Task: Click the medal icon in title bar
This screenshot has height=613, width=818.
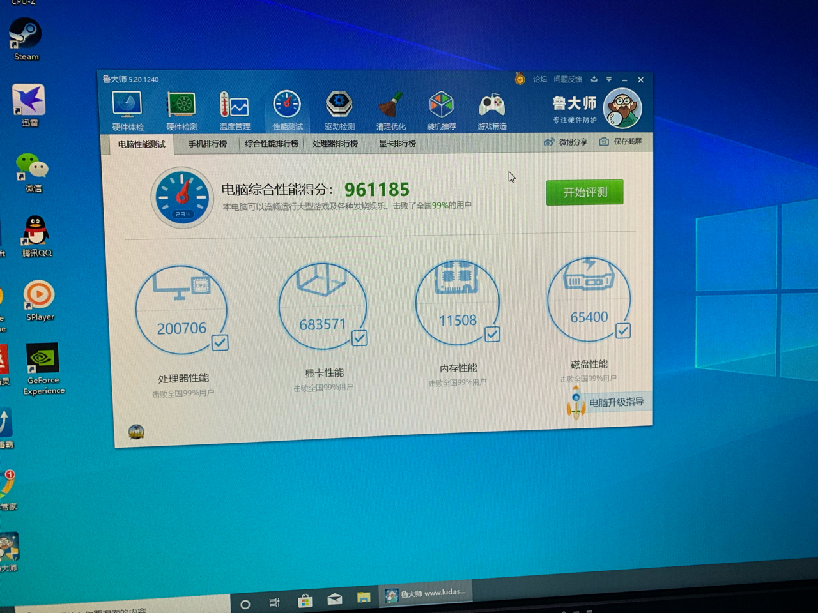Action: click(520, 79)
